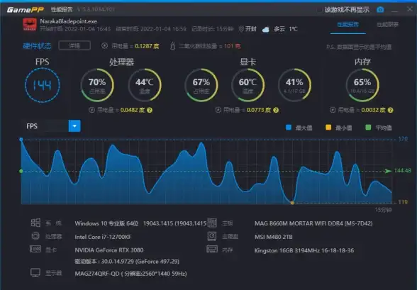The height and width of the screenshot is (290, 417).
Task: Close the GamePP report window
Action: [x=410, y=9]
